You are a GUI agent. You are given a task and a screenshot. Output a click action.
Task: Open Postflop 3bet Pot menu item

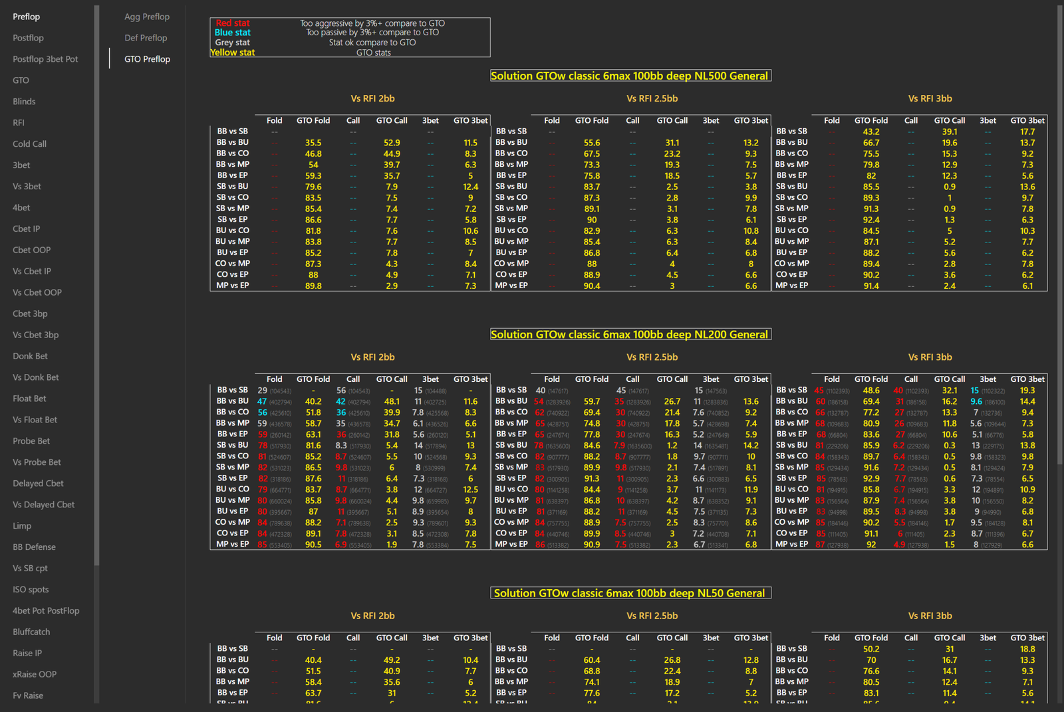point(45,59)
